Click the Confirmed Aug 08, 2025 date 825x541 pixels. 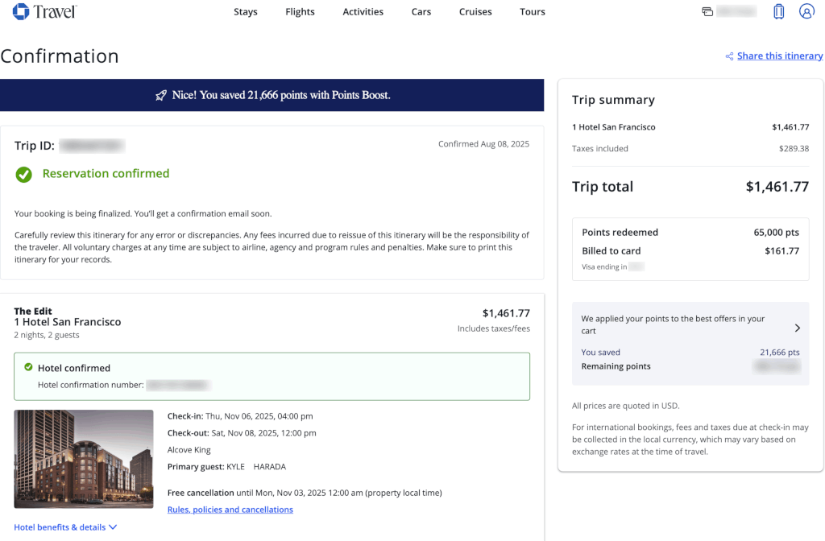(484, 144)
